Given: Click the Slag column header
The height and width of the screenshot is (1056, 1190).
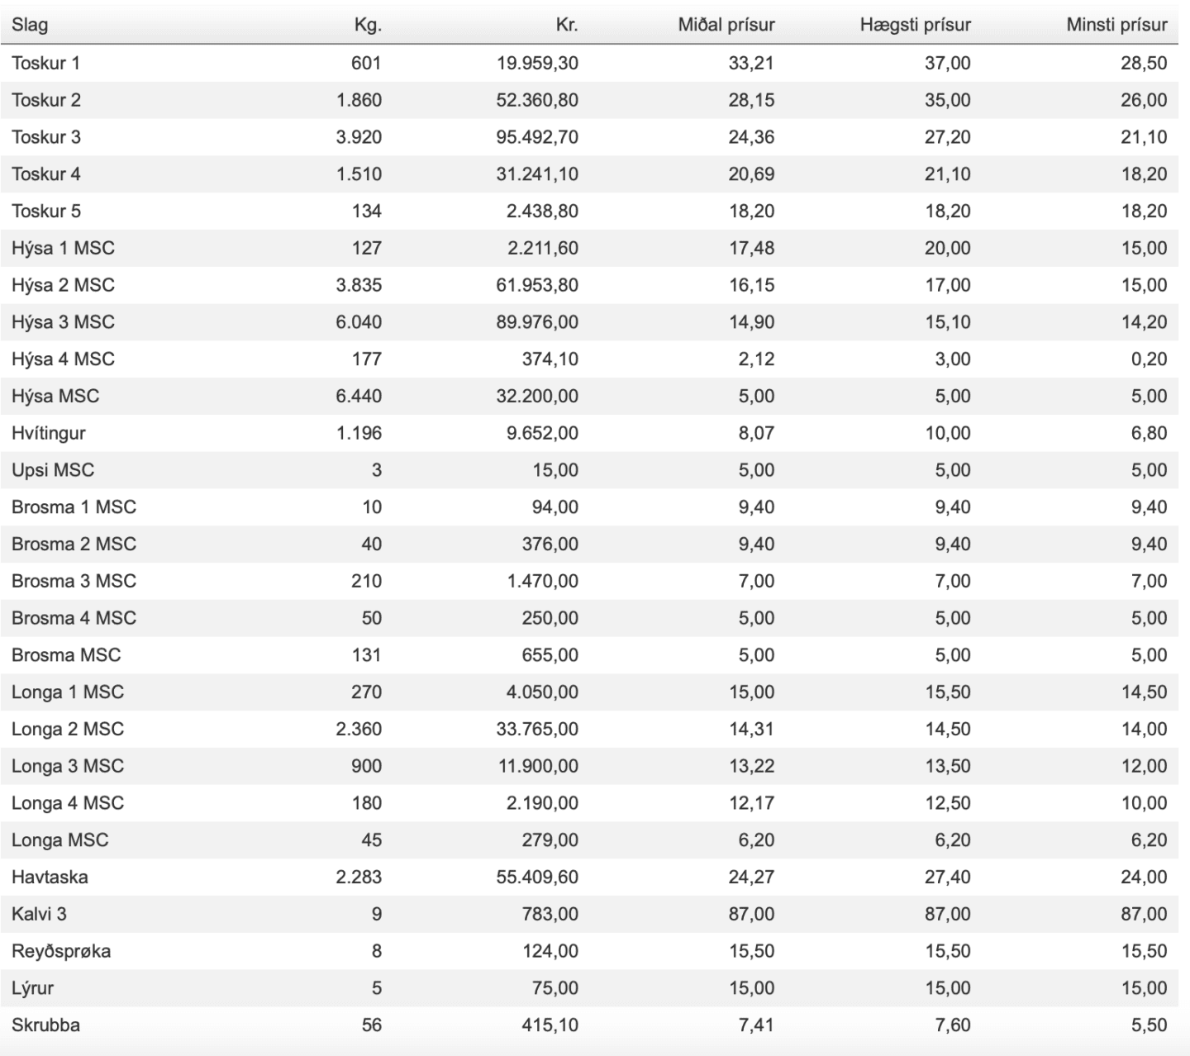Looking at the screenshot, I should 30,25.
